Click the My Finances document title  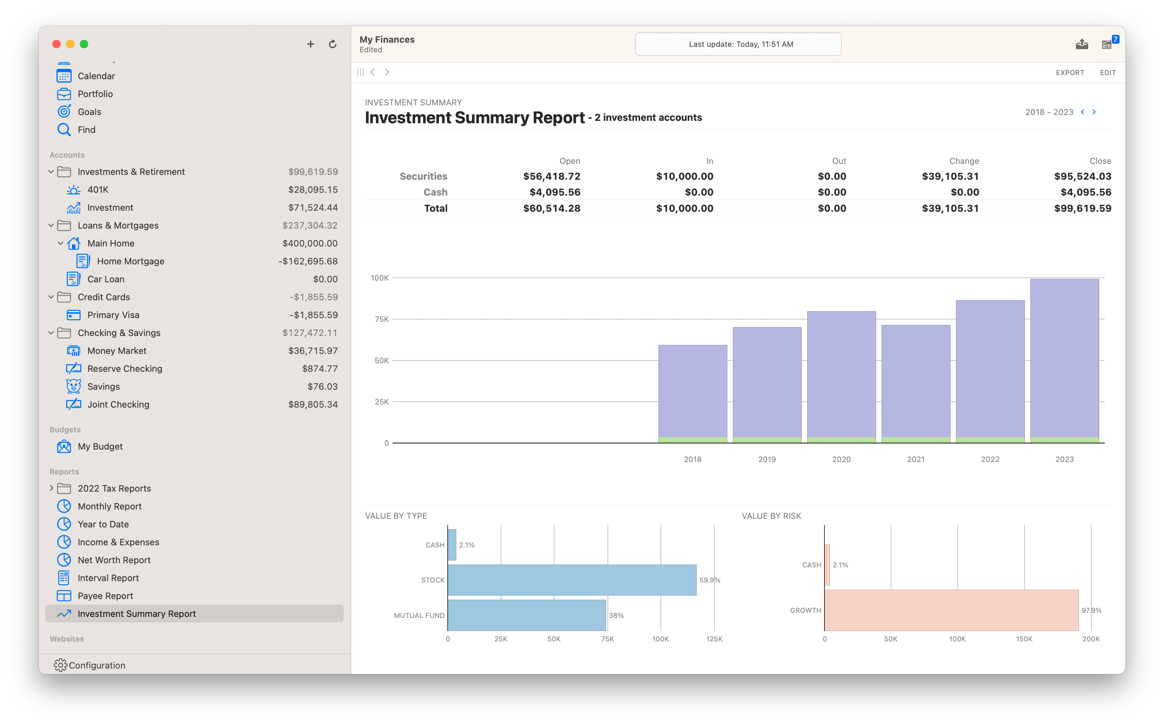[387, 39]
